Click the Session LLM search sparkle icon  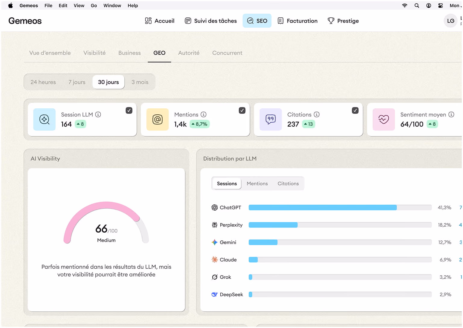(x=44, y=119)
